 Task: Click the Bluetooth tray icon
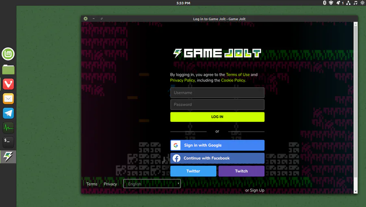click(325, 3)
